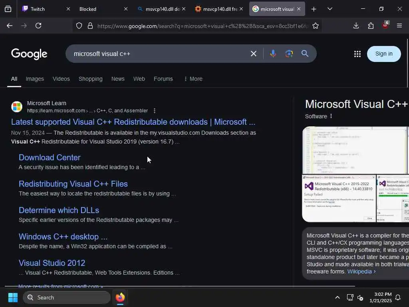Select the News search filter
The width and height of the screenshot is (409, 307).
click(x=118, y=79)
